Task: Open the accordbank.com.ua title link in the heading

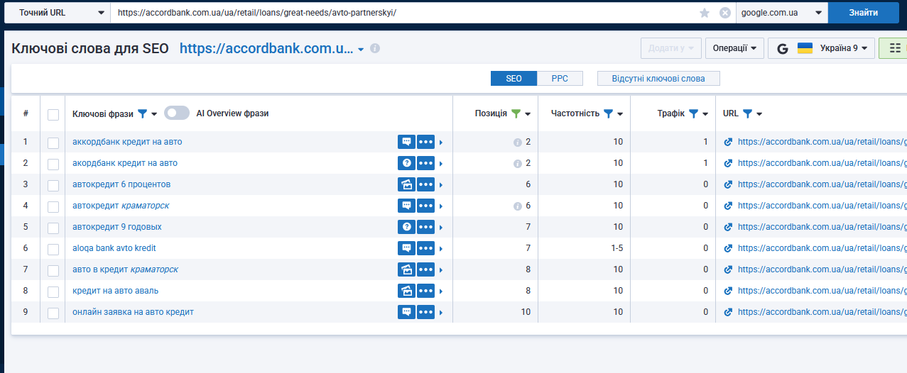Action: click(266, 48)
